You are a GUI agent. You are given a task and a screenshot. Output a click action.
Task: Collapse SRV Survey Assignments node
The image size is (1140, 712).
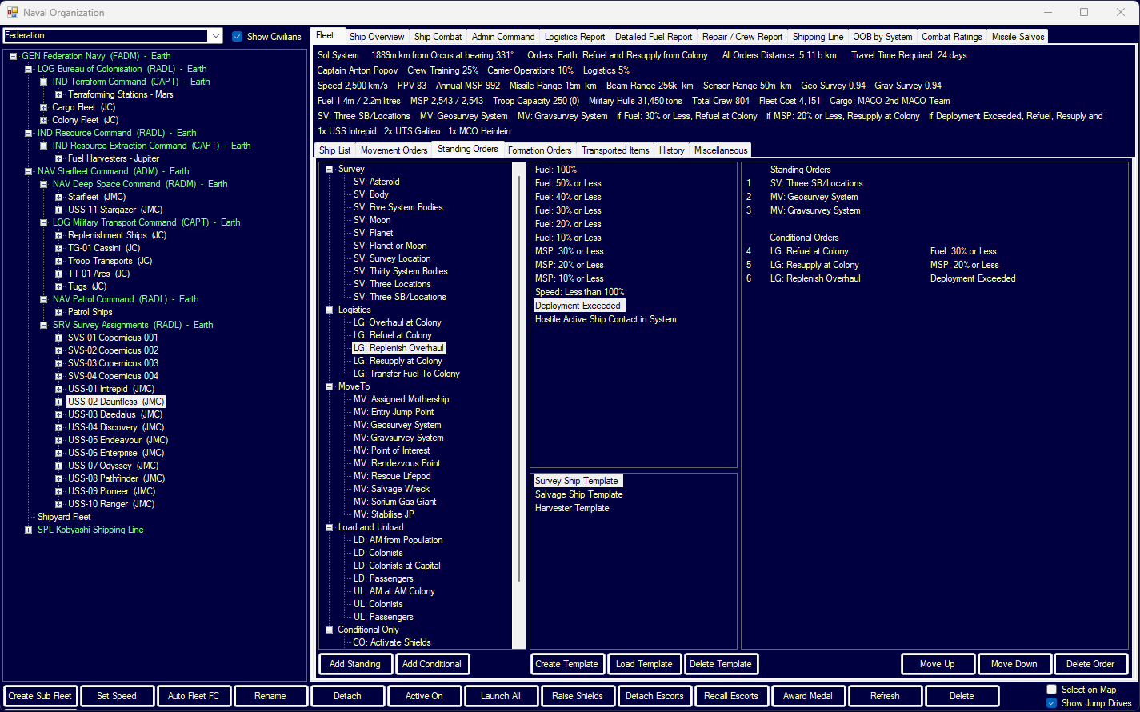[43, 325]
